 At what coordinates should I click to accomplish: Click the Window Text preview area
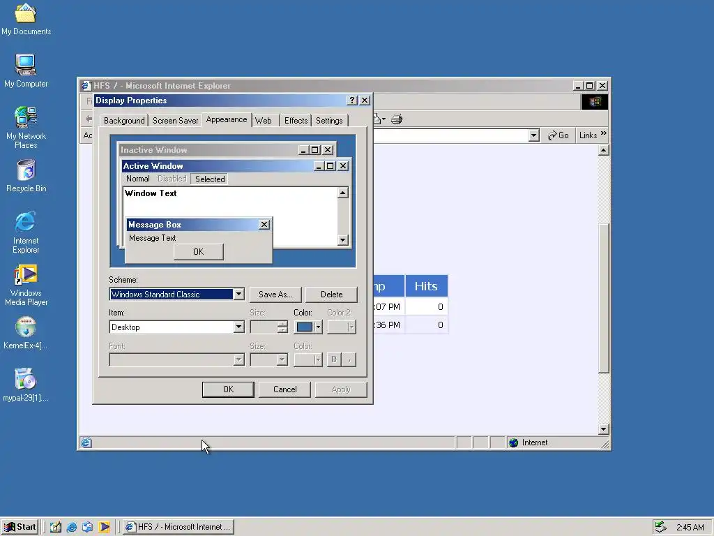click(x=230, y=202)
